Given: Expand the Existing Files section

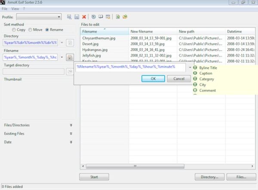Looking at the screenshot, I should [71, 134].
